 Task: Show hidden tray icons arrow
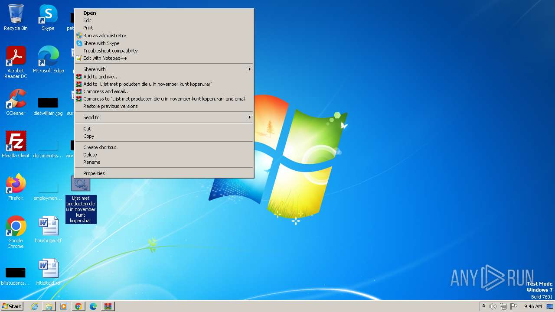pyautogui.click(x=483, y=306)
